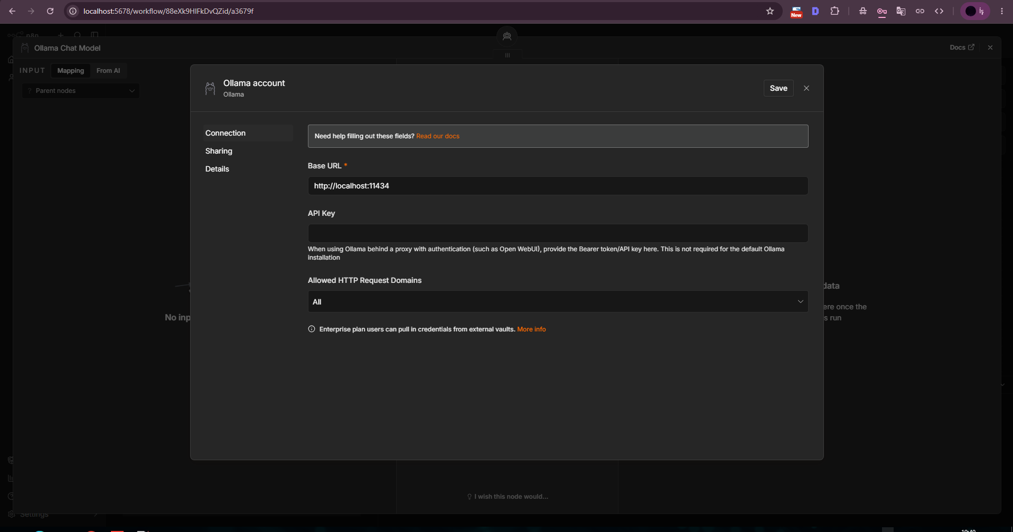
Task: Click the code brackets extension icon
Action: pyautogui.click(x=939, y=11)
